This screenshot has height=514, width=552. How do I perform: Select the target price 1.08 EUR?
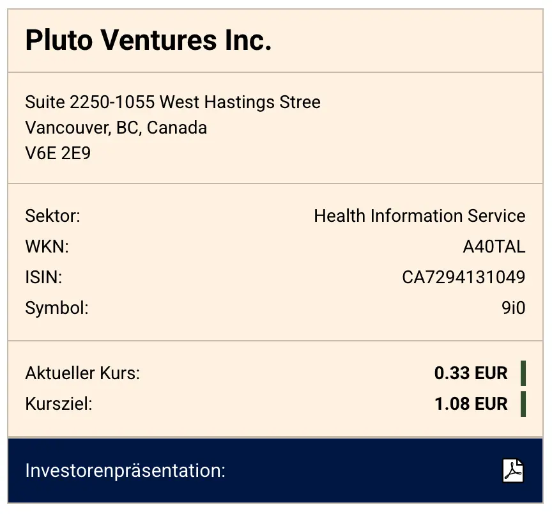[x=471, y=404]
